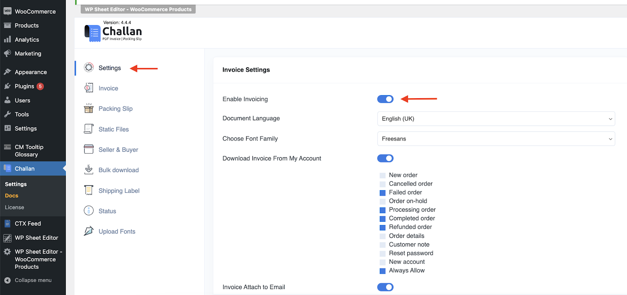627x295 pixels.
Task: Click the Tools wrench icon
Action: tap(7, 114)
